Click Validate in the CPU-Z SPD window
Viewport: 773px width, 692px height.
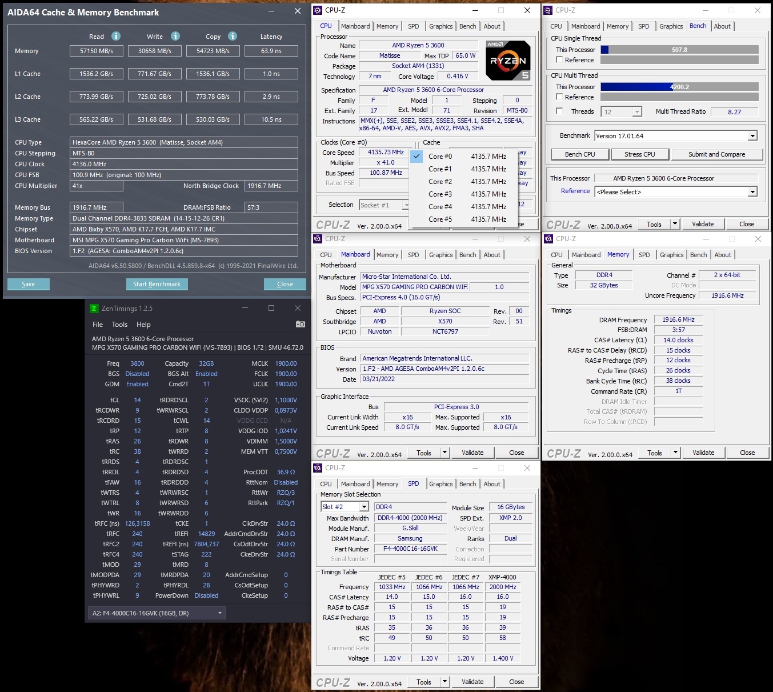(x=472, y=682)
